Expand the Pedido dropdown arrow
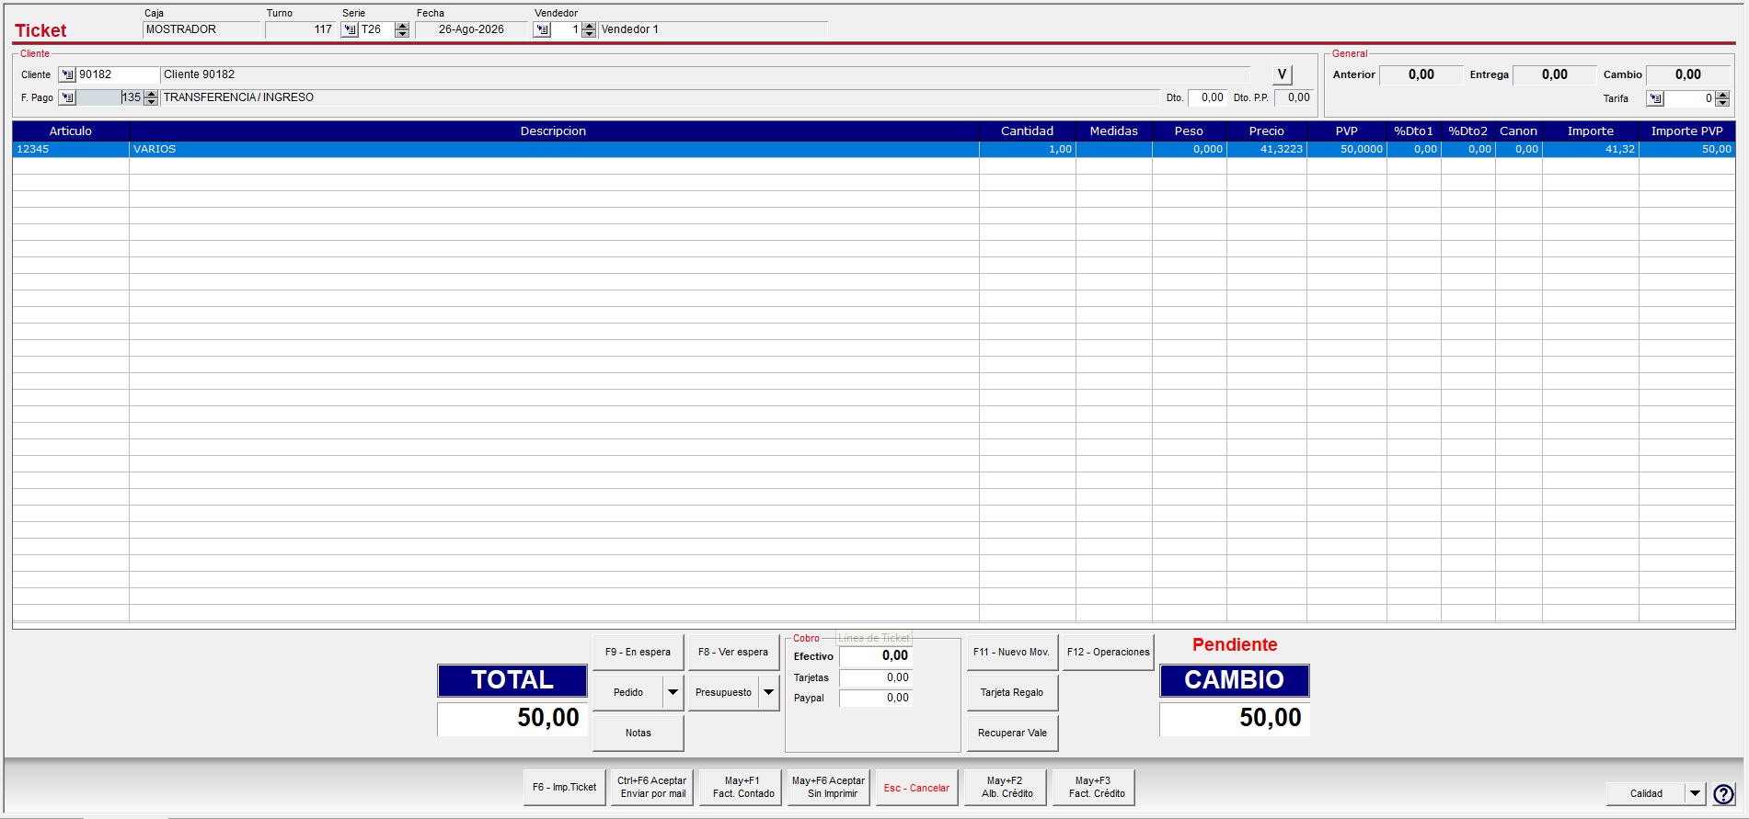Viewport: 1749px width, 819px height. 673,692
